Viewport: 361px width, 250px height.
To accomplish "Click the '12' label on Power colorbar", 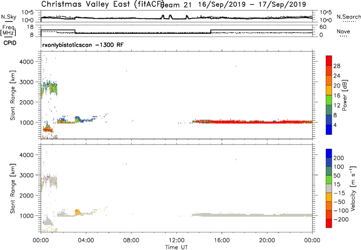I will [x=337, y=106].
